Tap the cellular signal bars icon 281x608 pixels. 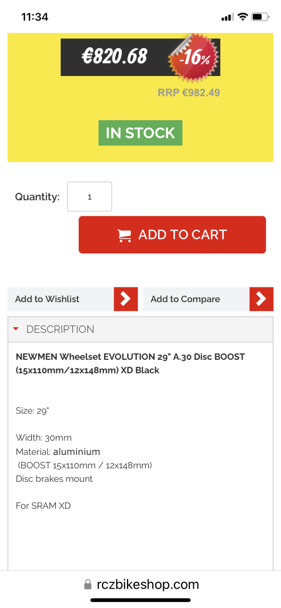[227, 17]
